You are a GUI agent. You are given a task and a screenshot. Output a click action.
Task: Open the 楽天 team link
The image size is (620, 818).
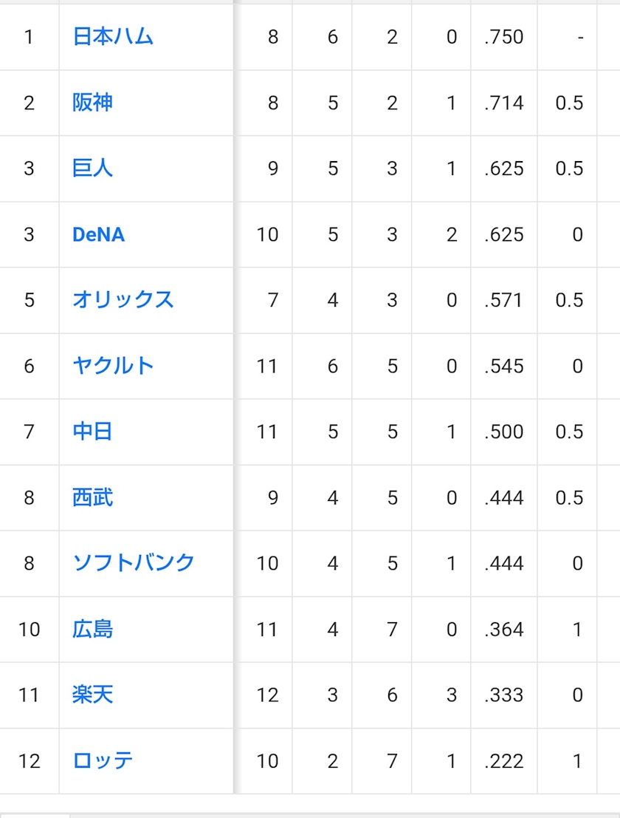pyautogui.click(x=92, y=695)
